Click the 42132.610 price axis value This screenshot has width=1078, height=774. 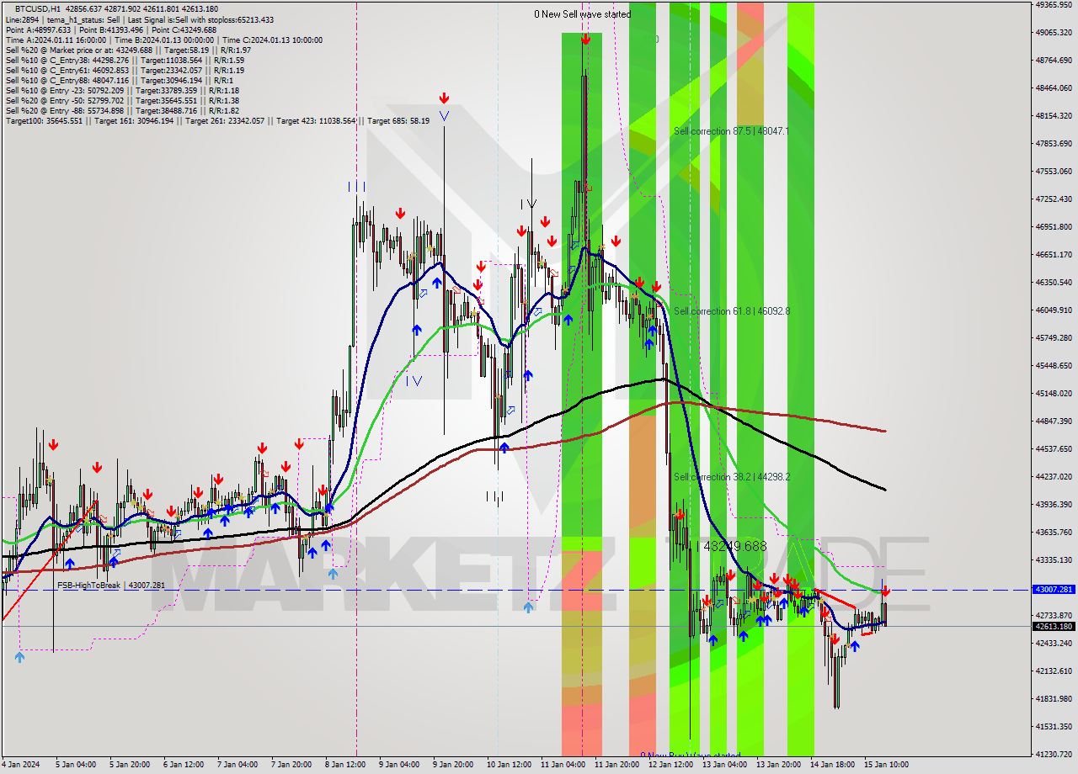[x=1054, y=671]
